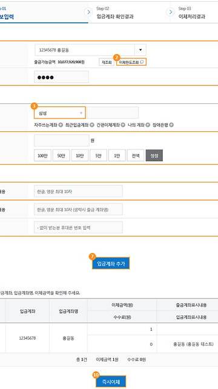Add 10만 won to the amount
The width and height of the screenshot is (218, 389).
coord(80,156)
